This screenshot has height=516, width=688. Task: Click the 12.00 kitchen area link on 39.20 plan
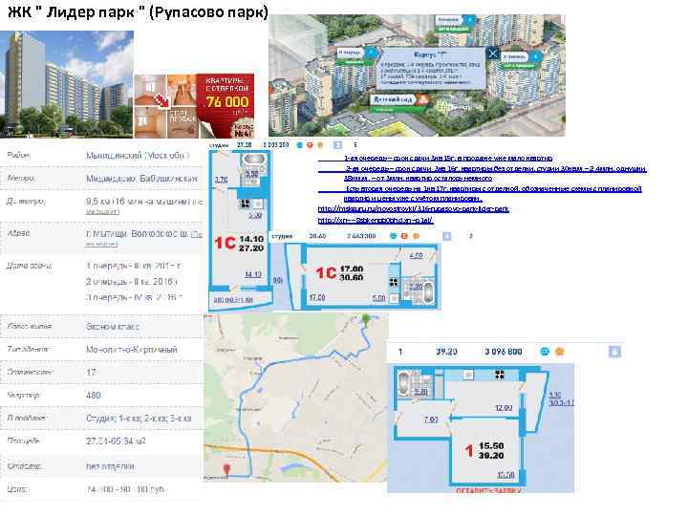click(504, 408)
